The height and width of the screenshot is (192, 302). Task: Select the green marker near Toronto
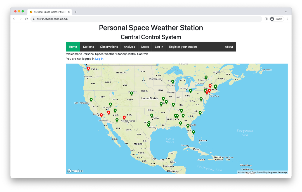[x=206, y=77]
